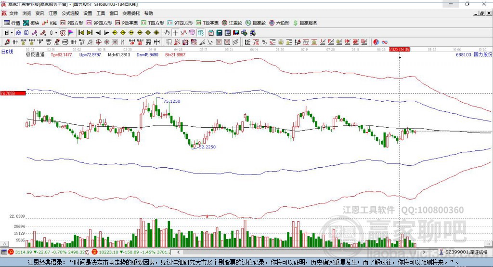Step chart left with black arrow
Image resolution: width=493 pixels, height=267 pixels.
[x=98, y=33]
